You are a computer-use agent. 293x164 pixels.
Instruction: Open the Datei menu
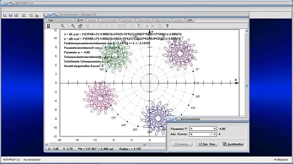(51, 20)
